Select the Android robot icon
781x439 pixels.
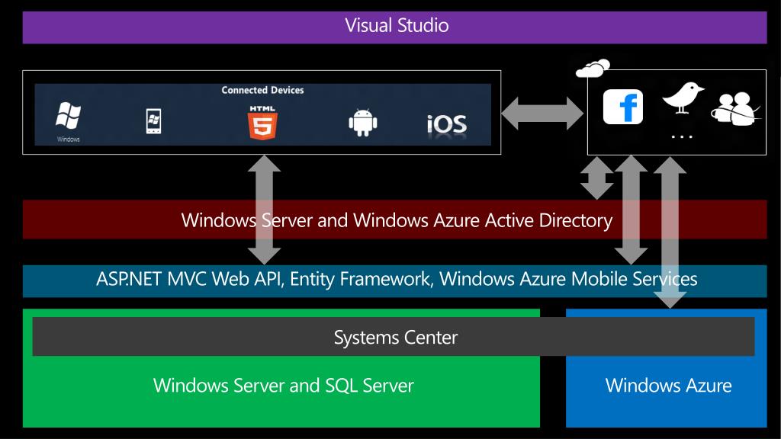coord(362,123)
